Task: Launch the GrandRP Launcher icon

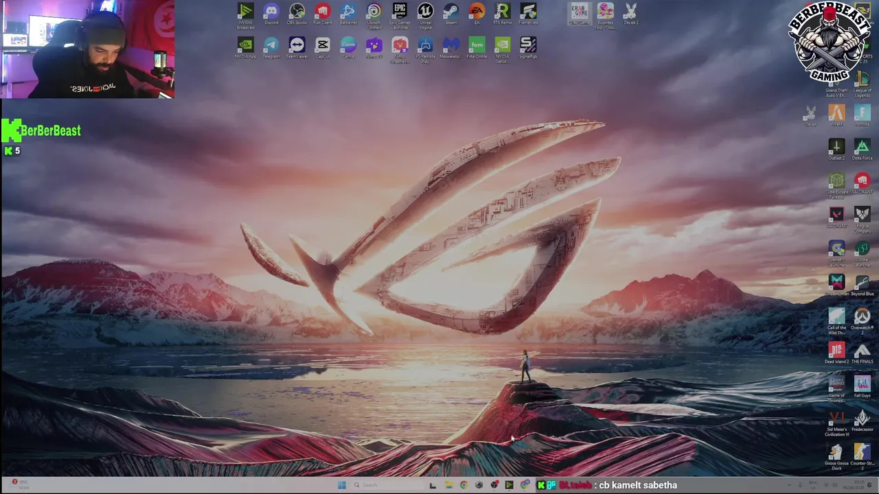Action: pos(836,253)
